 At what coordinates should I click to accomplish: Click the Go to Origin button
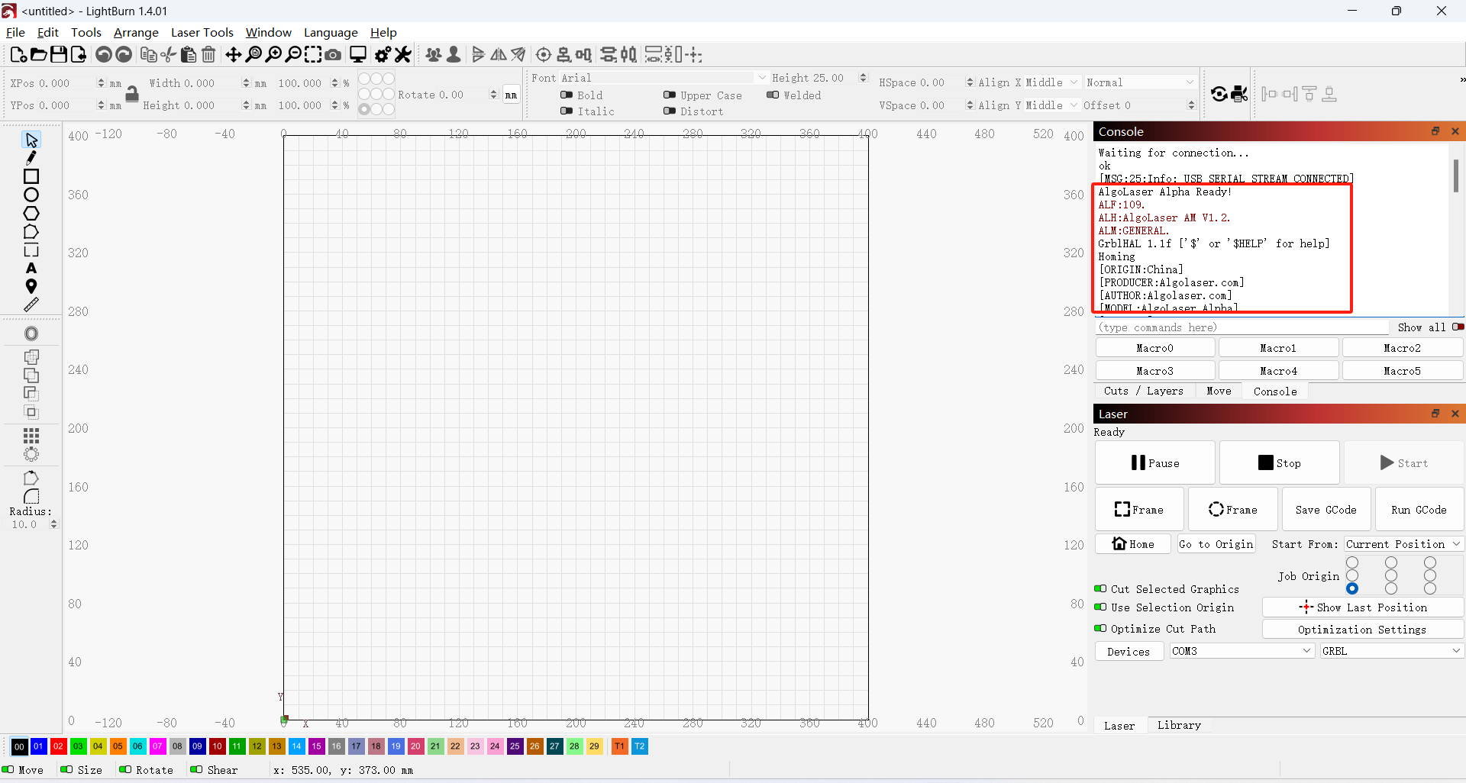pos(1216,543)
